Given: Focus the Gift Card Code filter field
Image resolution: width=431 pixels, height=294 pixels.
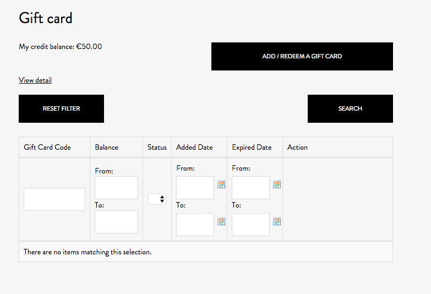Looking at the screenshot, I should (54, 199).
